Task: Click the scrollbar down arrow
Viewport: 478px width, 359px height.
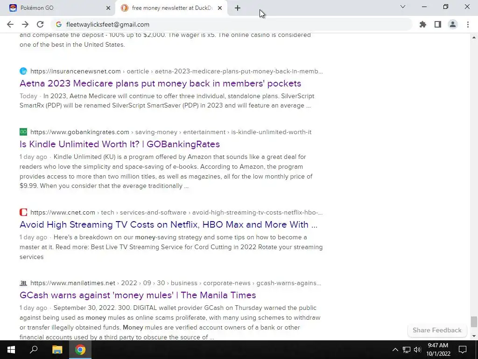Action: tap(473, 336)
